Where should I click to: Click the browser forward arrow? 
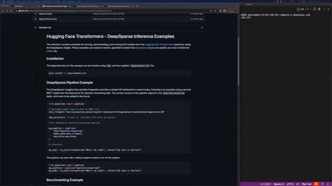point(7,11)
